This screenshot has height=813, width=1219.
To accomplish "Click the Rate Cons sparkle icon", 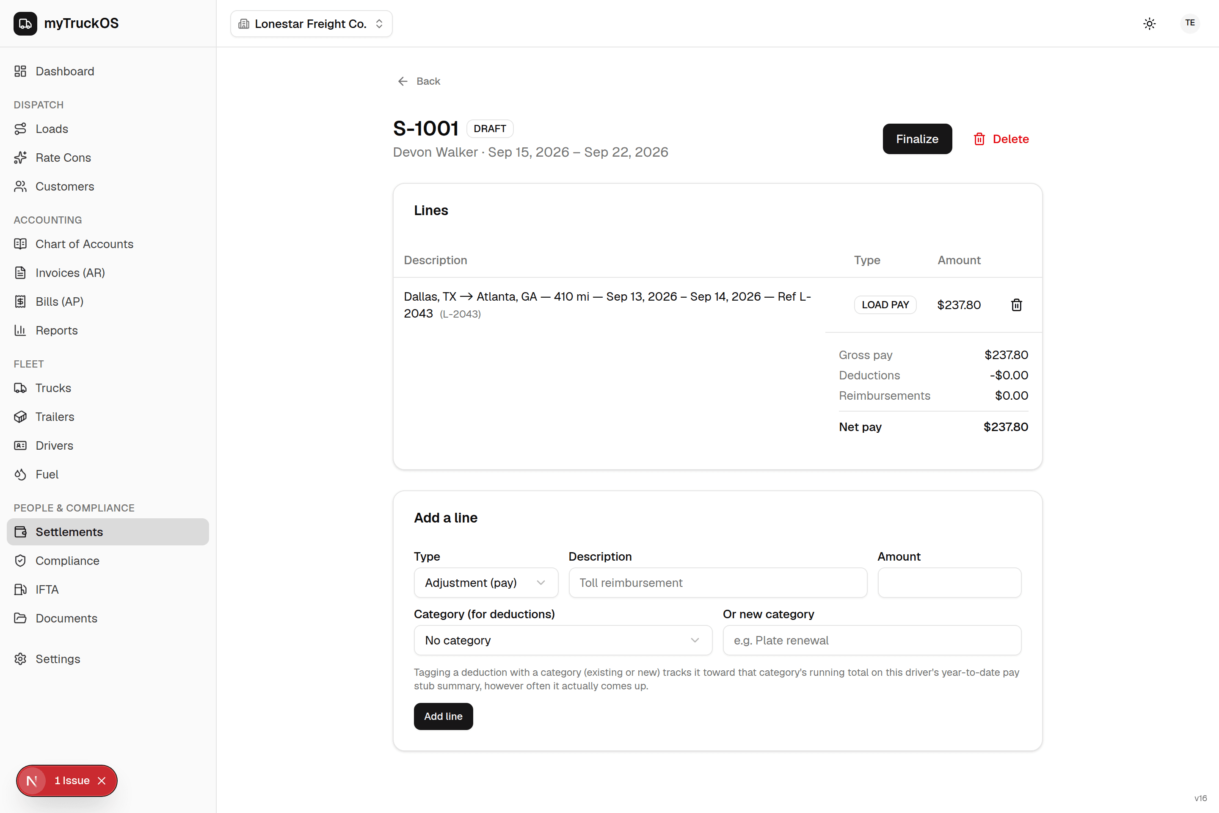I will 20,158.
